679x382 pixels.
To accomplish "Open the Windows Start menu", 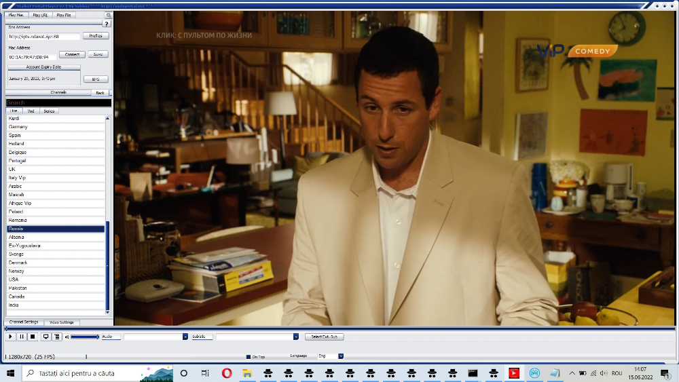I will [10, 373].
